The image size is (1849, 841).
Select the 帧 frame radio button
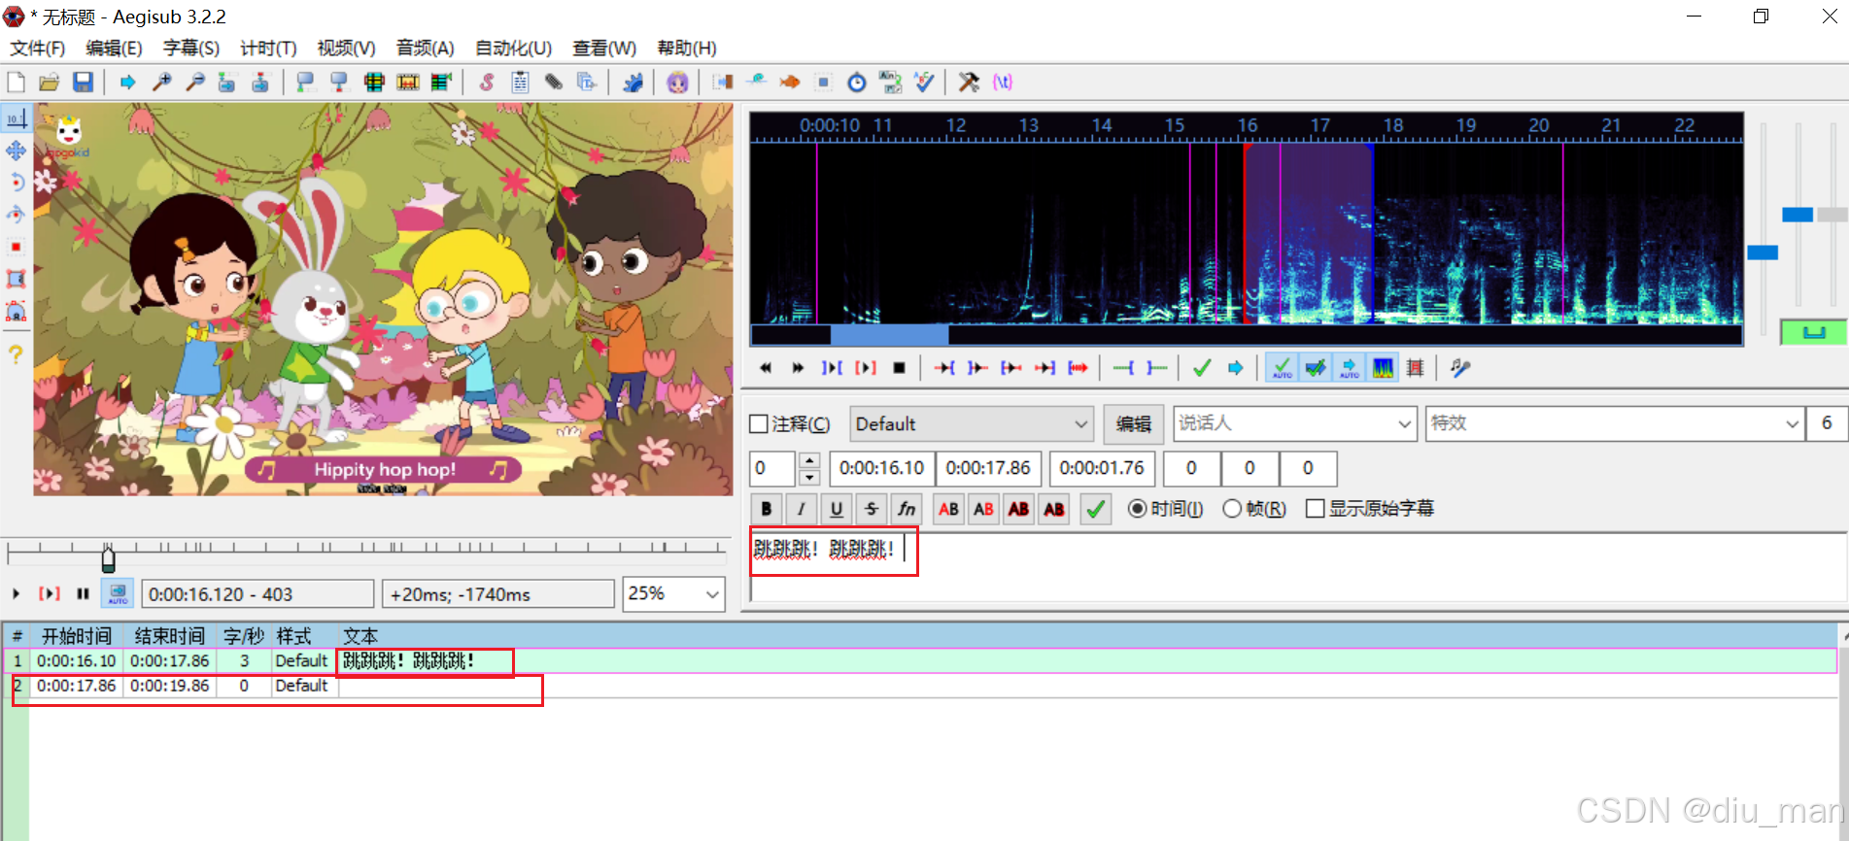(x=1232, y=509)
